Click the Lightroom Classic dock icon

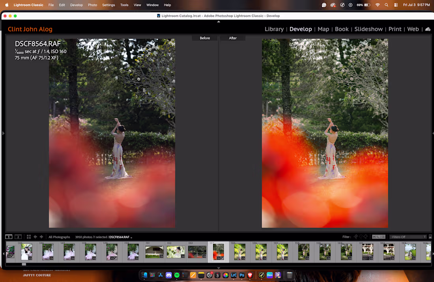pos(234,275)
